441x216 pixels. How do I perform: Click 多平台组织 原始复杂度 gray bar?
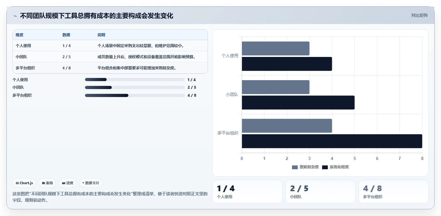(x=287, y=126)
